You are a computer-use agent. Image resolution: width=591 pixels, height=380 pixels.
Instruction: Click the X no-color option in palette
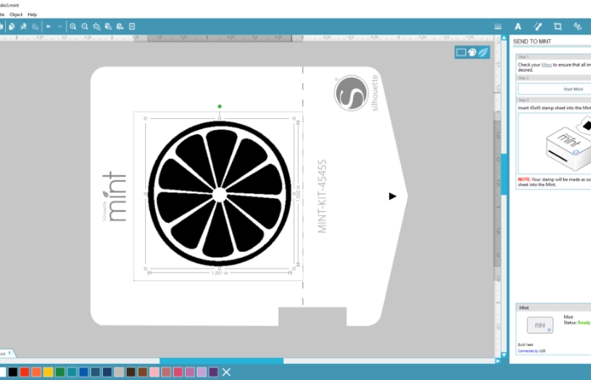pyautogui.click(x=226, y=372)
